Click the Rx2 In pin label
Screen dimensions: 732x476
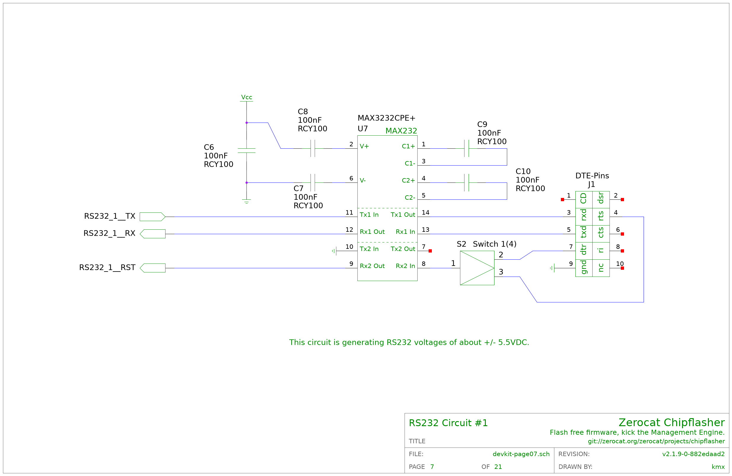[x=405, y=266]
